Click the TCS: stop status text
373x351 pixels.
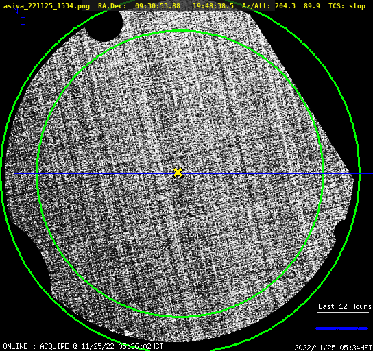(346, 6)
